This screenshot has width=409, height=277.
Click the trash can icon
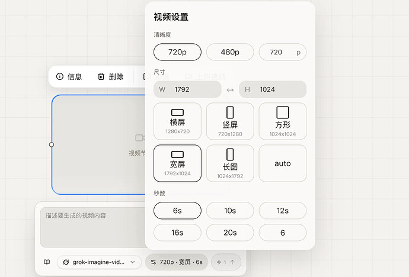click(x=101, y=76)
